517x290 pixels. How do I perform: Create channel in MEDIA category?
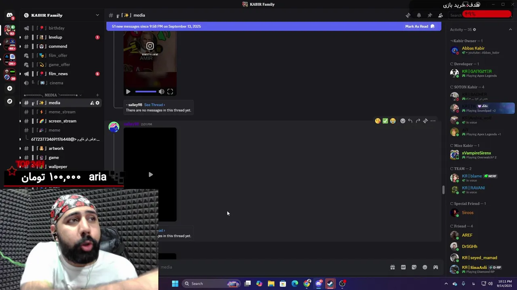point(97,95)
